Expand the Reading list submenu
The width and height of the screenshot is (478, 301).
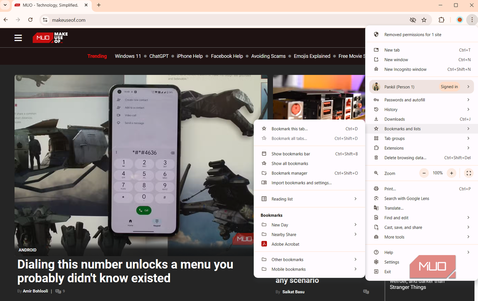(309, 199)
